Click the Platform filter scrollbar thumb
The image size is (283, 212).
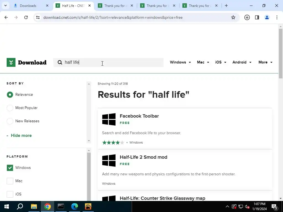pyautogui.click(x=89, y=176)
